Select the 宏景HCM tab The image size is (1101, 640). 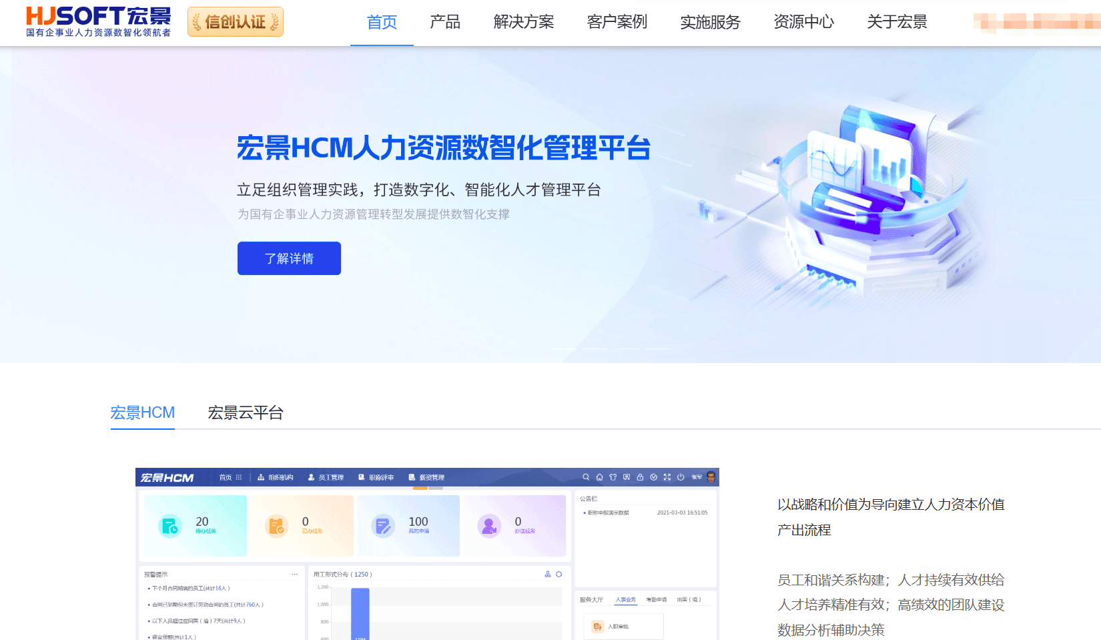(143, 412)
